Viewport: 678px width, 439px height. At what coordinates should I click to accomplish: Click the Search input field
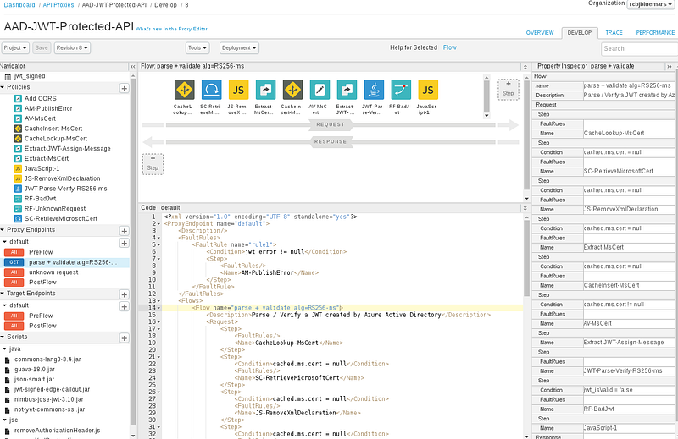click(x=639, y=49)
